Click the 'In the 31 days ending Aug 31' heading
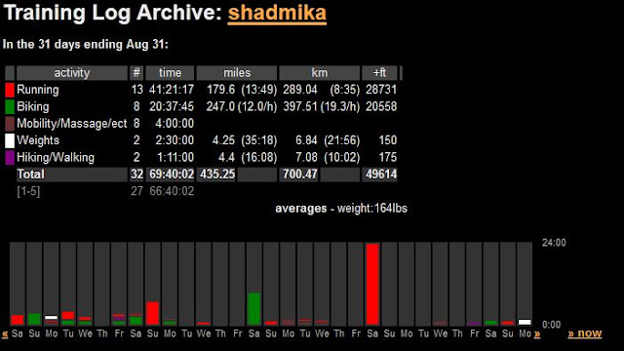624x351 pixels. (x=86, y=44)
